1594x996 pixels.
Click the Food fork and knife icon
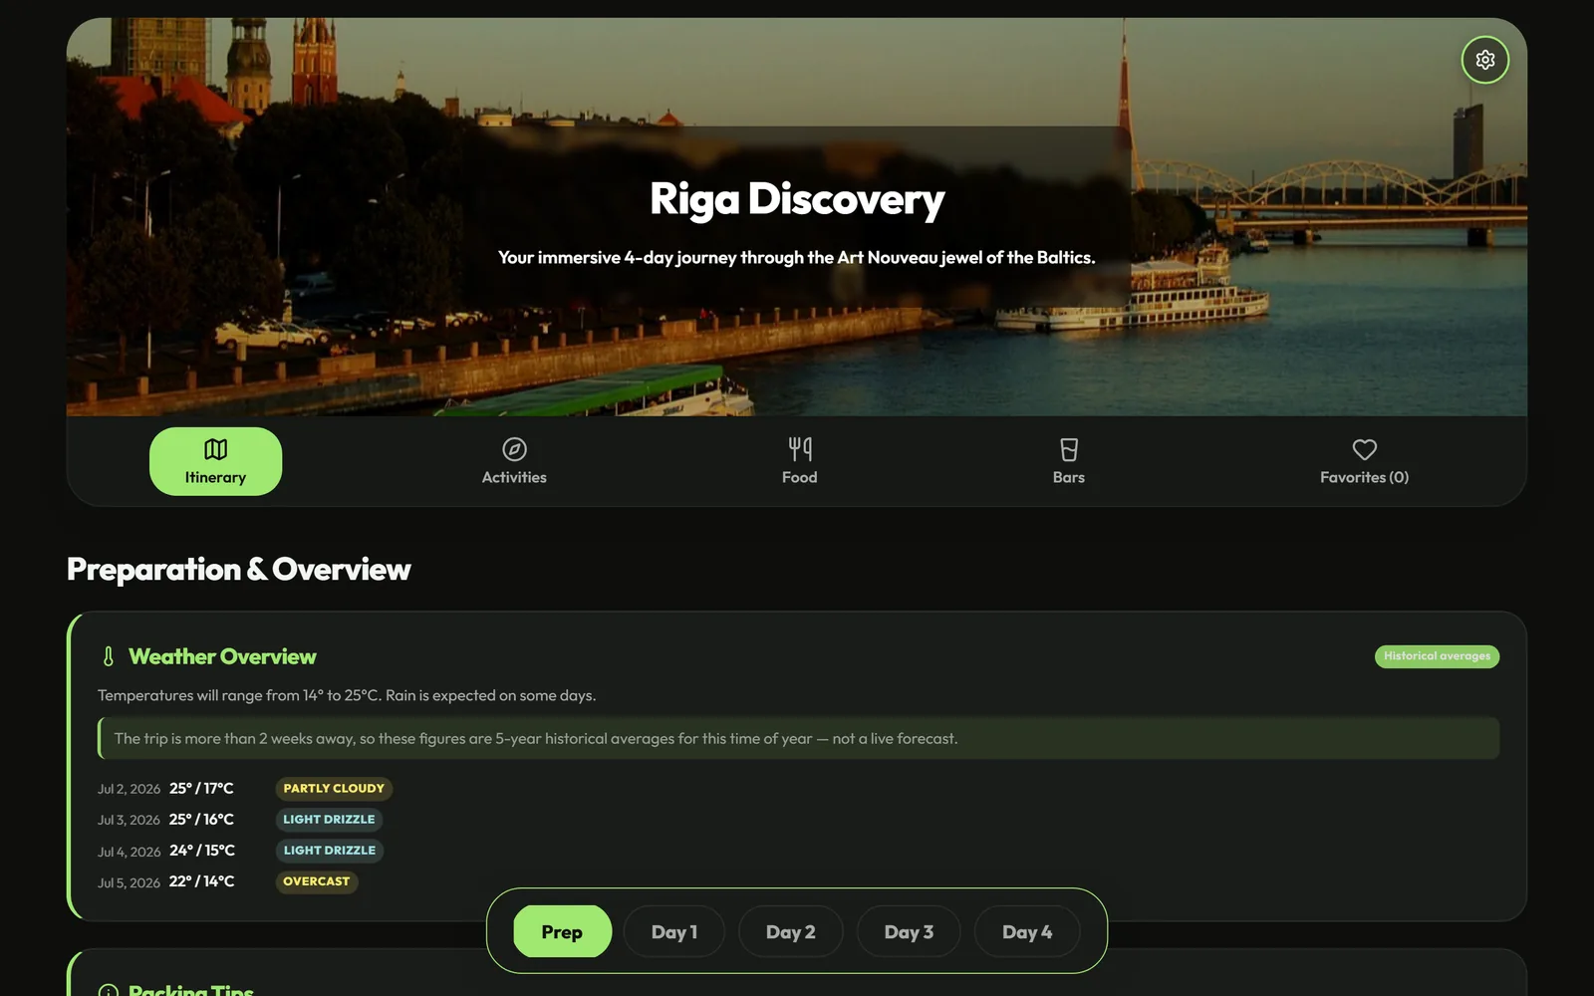[x=799, y=449]
